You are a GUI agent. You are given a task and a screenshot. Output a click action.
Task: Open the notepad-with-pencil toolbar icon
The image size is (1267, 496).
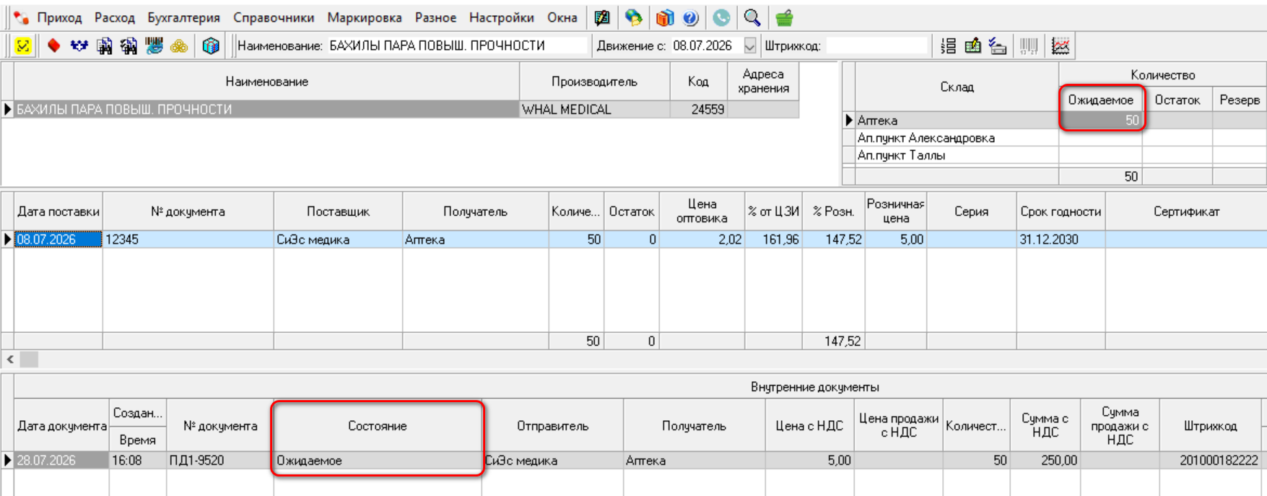[602, 17]
